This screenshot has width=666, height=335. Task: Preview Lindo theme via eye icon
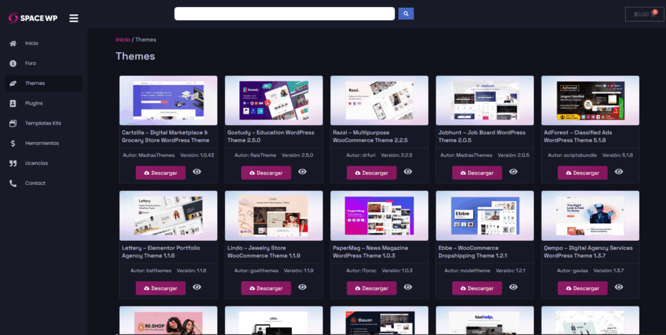(302, 287)
